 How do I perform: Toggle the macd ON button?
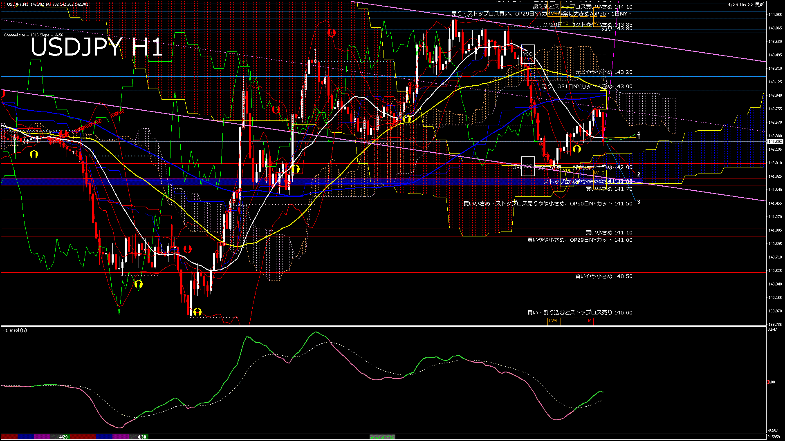(x=382, y=437)
